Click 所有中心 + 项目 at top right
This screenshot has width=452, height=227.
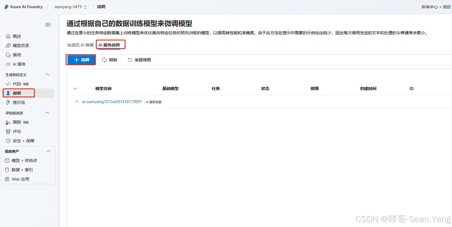436,7
